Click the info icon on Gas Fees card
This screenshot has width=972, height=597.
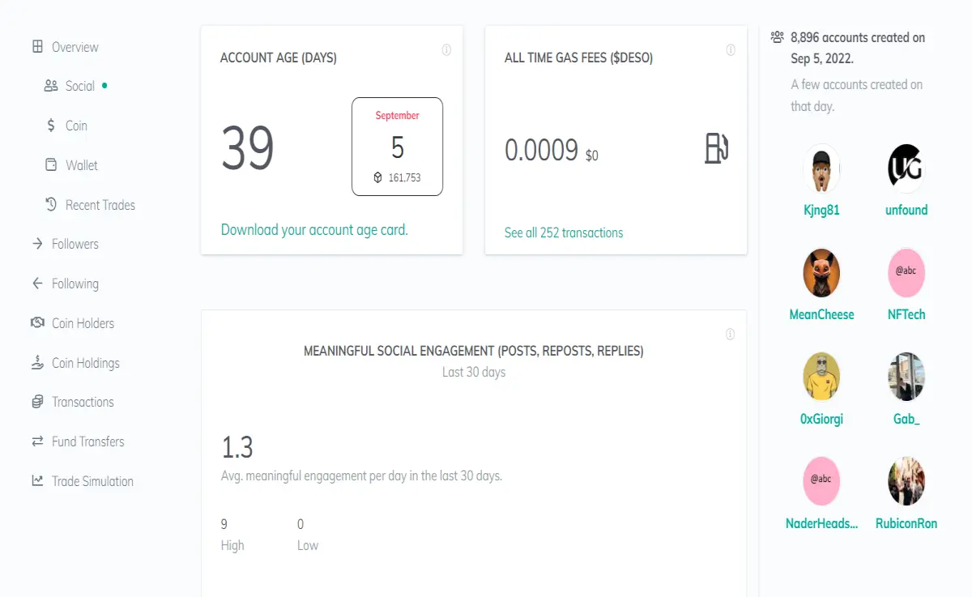pyautogui.click(x=731, y=50)
